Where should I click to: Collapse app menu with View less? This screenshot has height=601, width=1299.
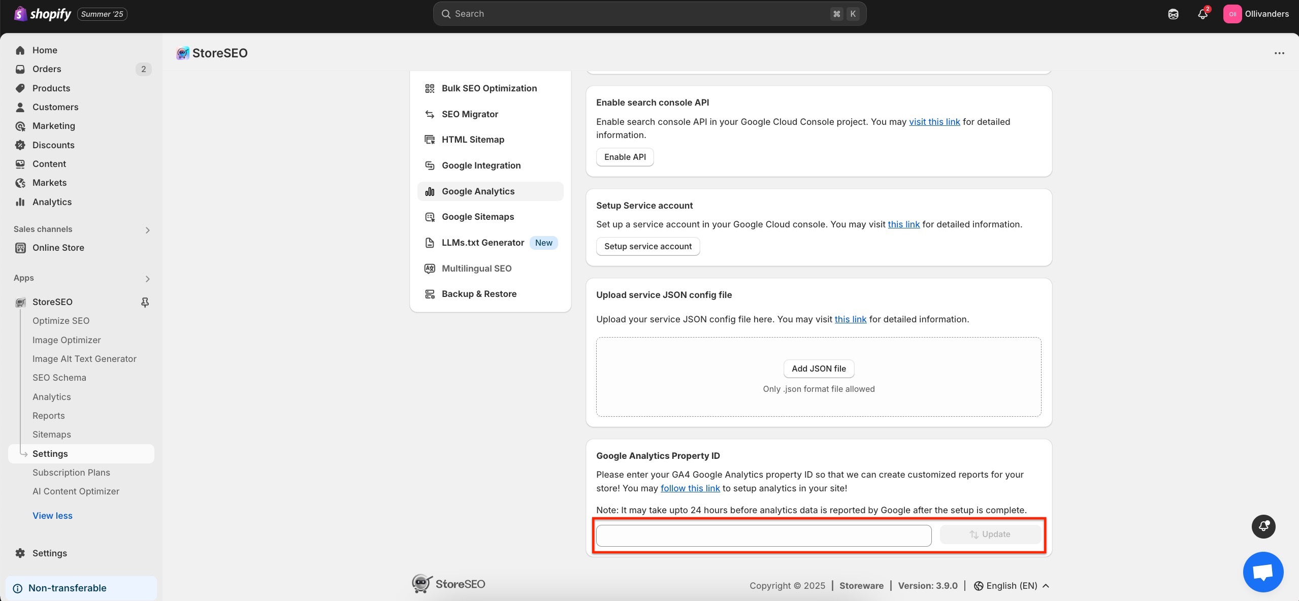coord(52,516)
